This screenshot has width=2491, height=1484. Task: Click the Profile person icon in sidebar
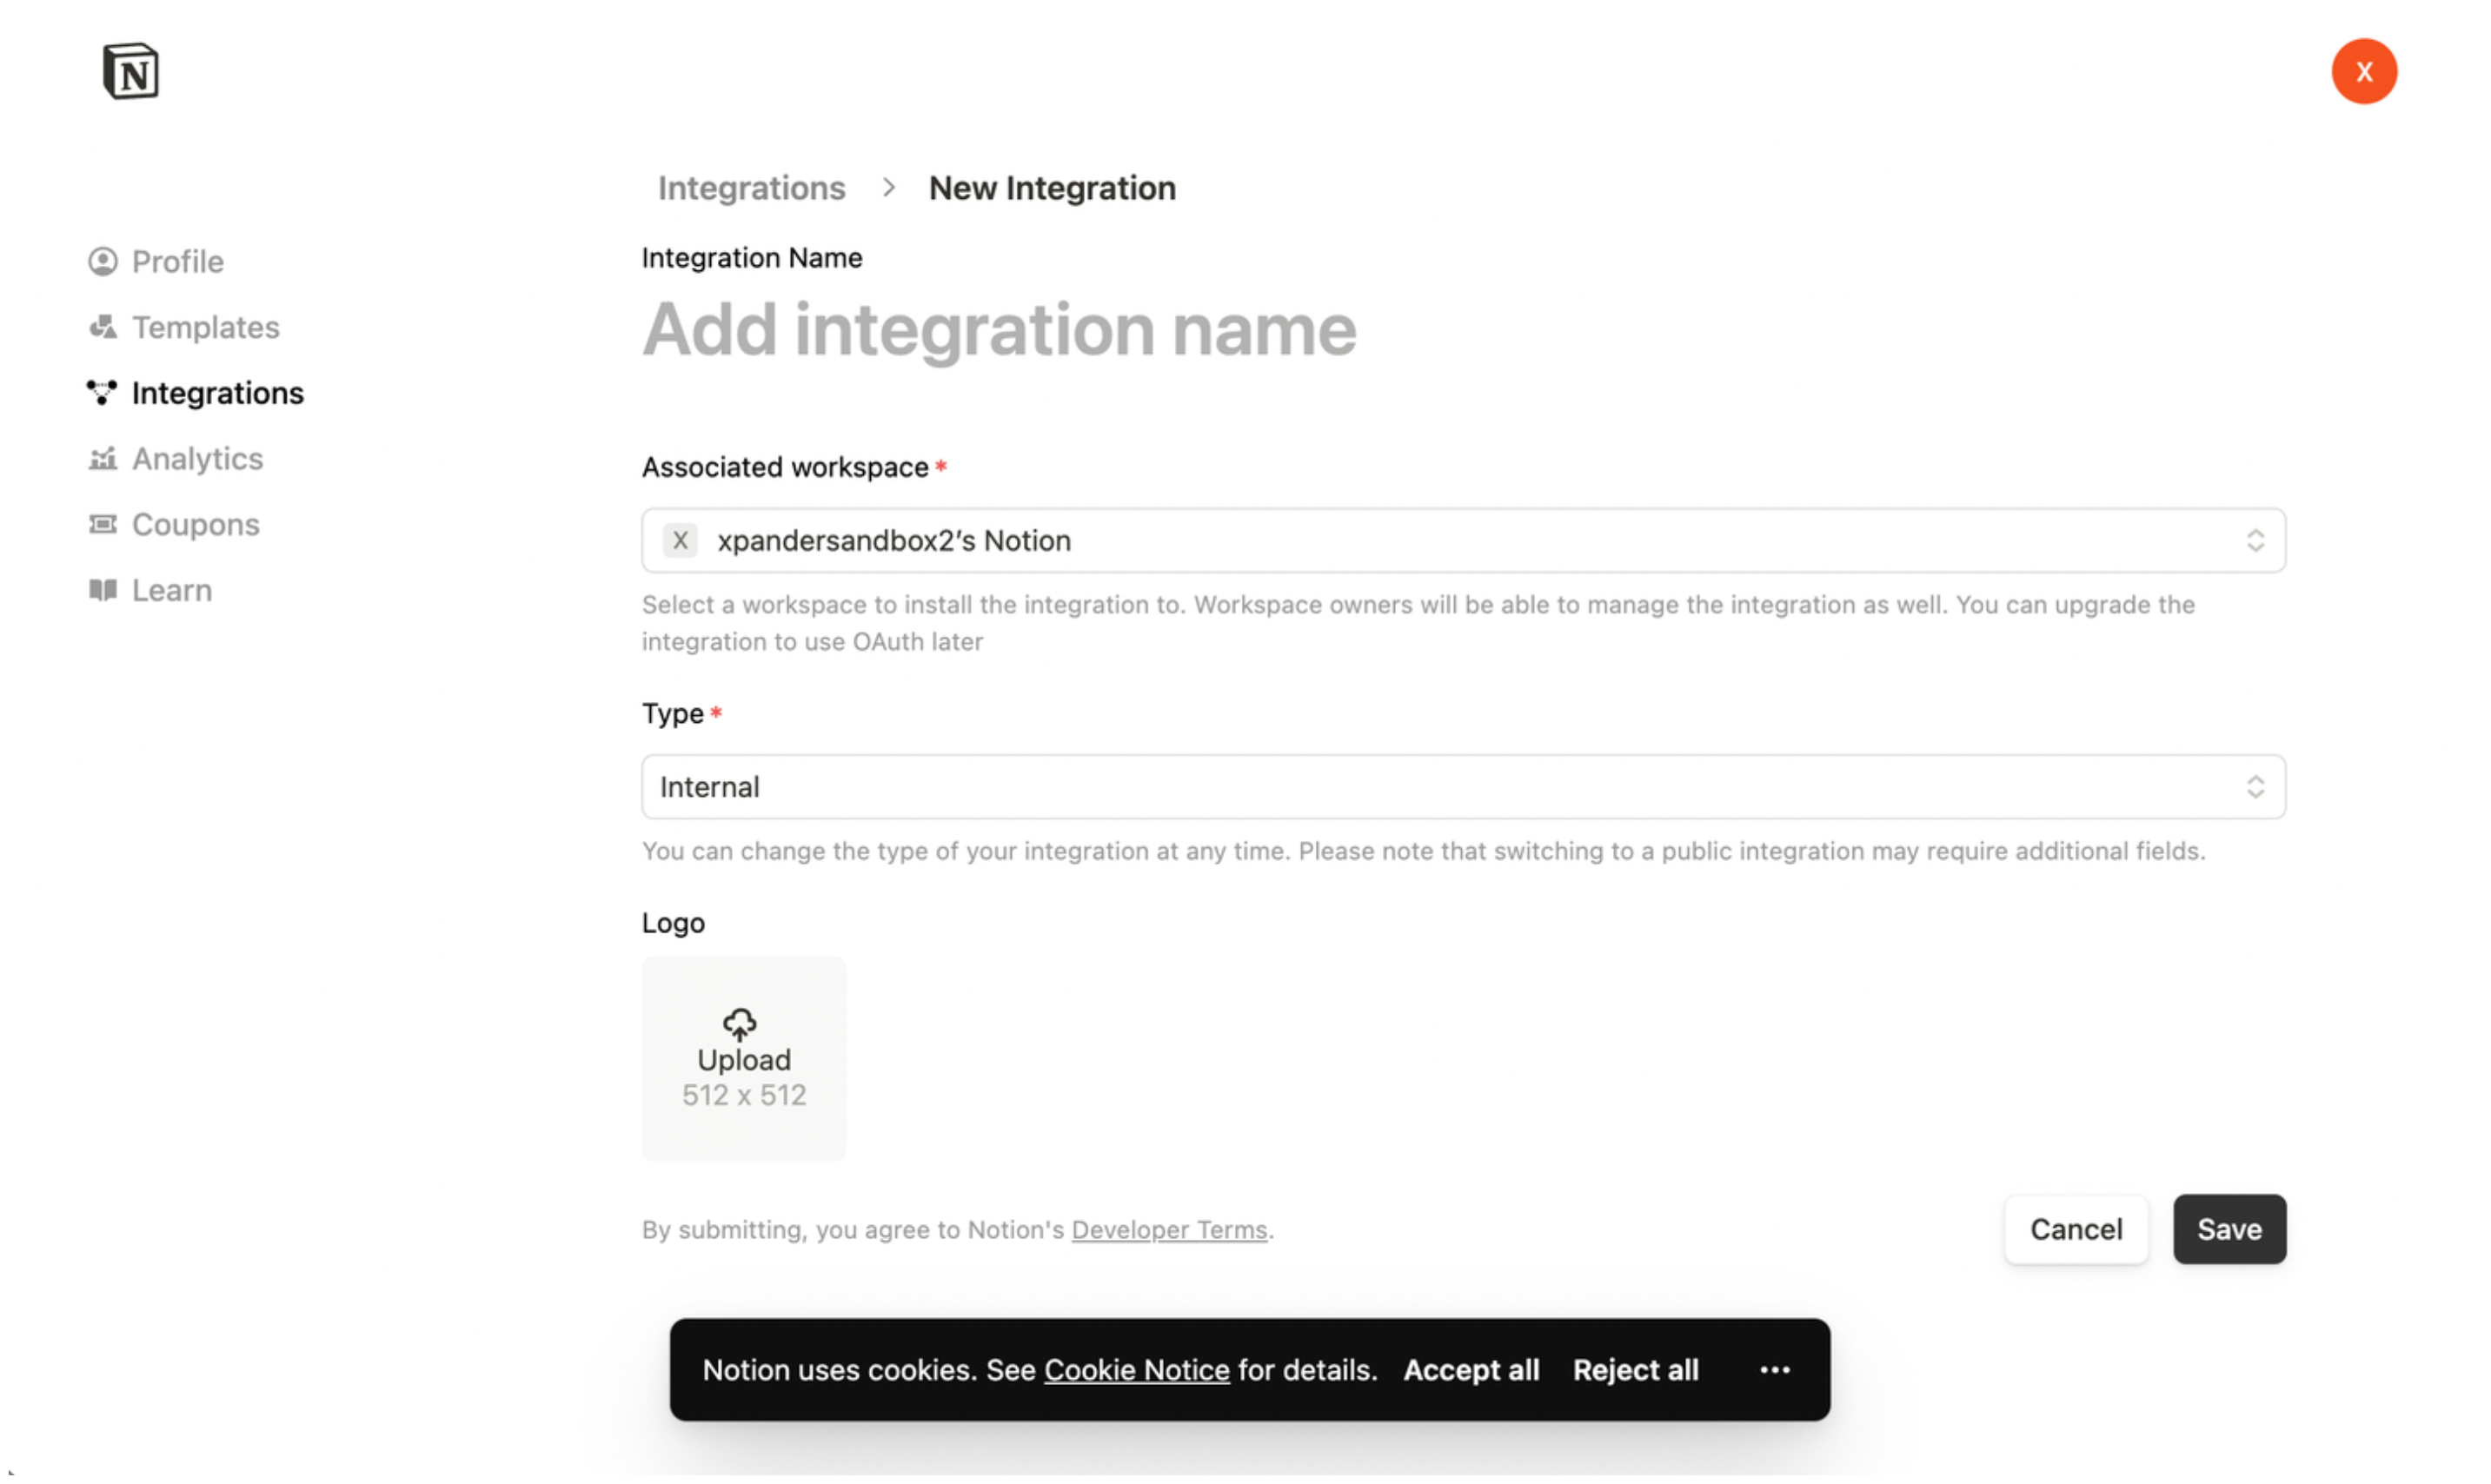pyautogui.click(x=102, y=262)
